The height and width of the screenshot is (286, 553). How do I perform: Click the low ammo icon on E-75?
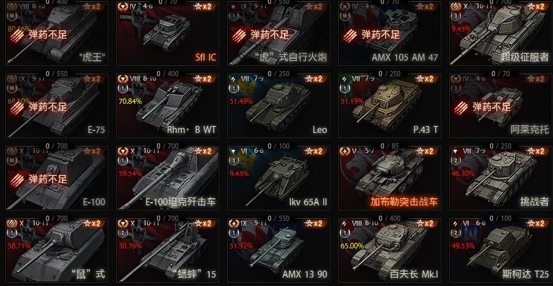point(17,107)
